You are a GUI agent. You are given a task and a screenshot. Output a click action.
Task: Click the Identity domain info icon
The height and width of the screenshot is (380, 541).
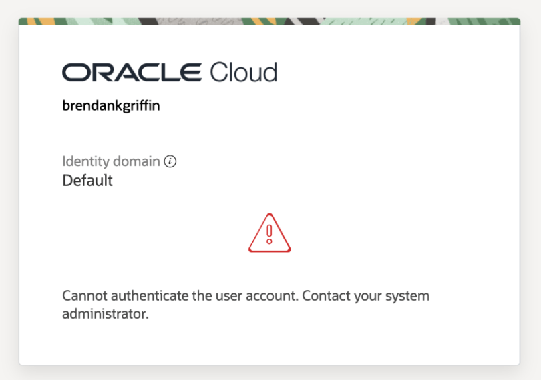click(x=170, y=161)
